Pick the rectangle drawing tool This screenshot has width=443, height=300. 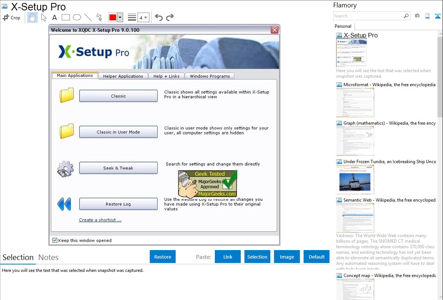coord(65,17)
